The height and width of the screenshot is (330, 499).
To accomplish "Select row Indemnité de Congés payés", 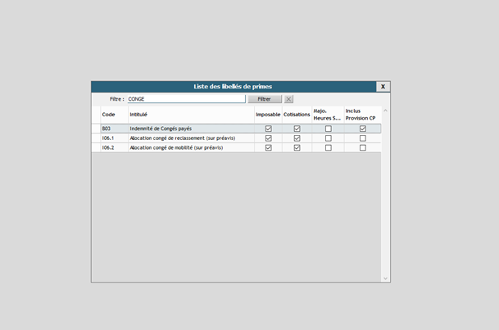I will (237, 129).
